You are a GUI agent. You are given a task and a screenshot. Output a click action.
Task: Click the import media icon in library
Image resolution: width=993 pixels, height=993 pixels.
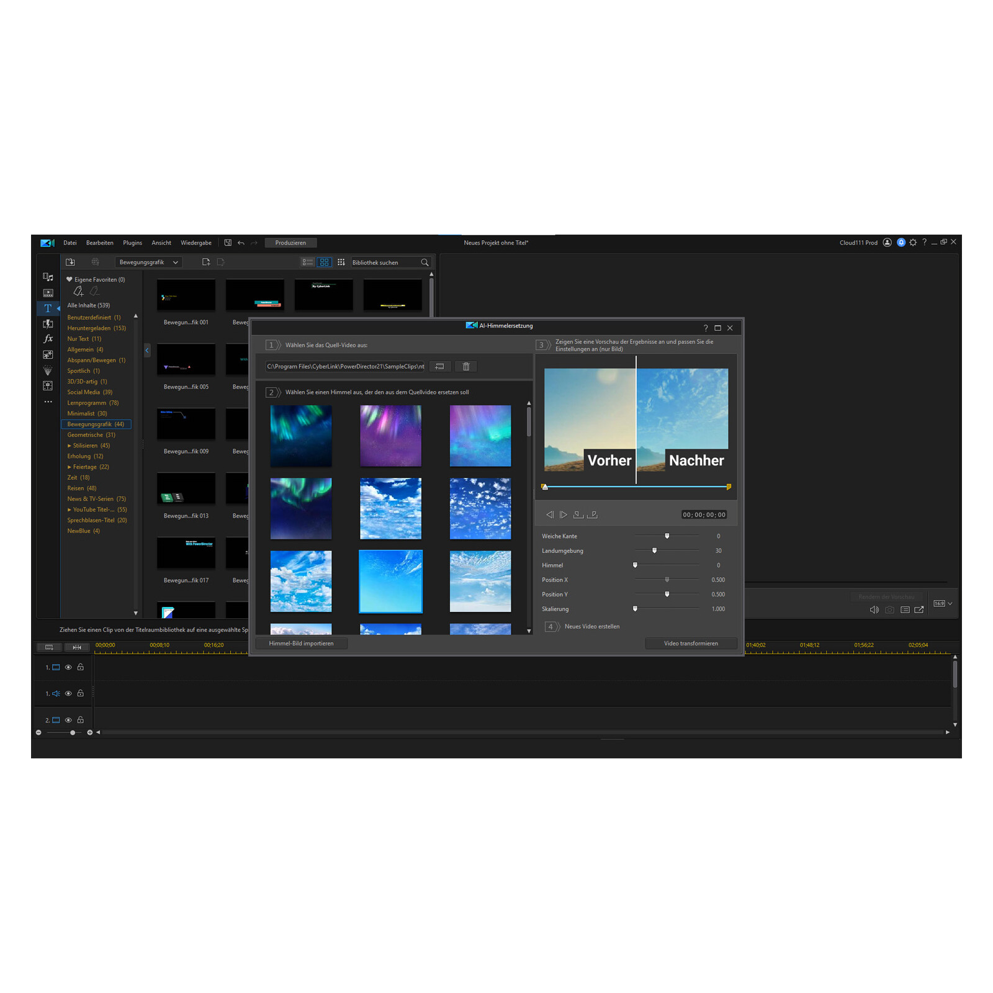point(70,263)
